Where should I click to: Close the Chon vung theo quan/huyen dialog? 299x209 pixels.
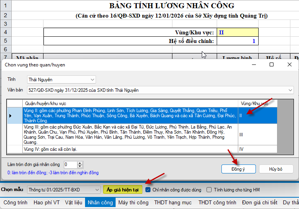pyautogui.click(x=290, y=64)
